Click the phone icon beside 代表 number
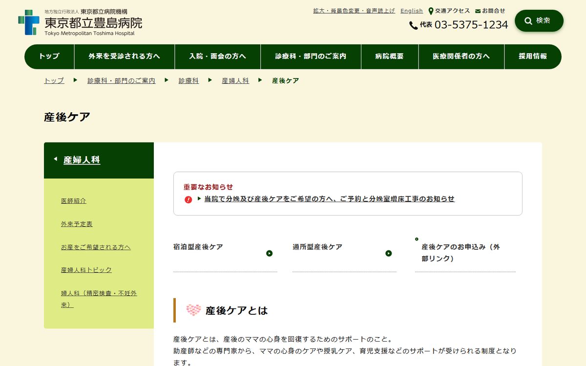Viewport: 586px width, 366px height. click(x=413, y=25)
